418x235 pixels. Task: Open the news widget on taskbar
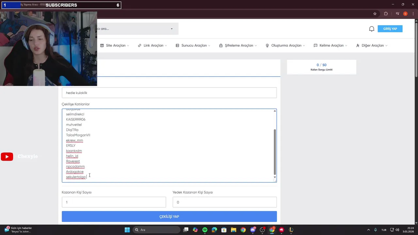click(18, 230)
